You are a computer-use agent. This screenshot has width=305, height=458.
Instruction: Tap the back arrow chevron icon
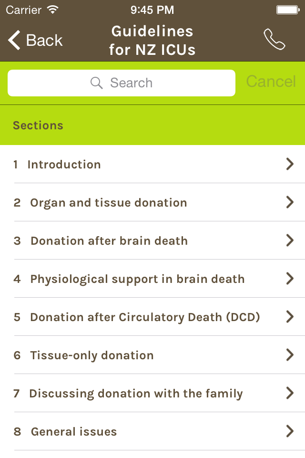coord(14,40)
